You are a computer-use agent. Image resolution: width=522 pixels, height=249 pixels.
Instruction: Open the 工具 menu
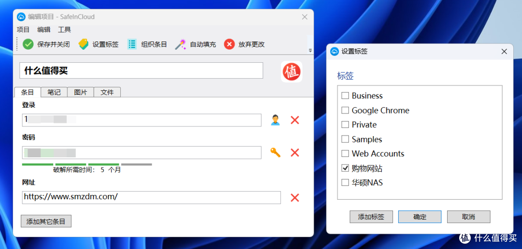tap(65, 29)
